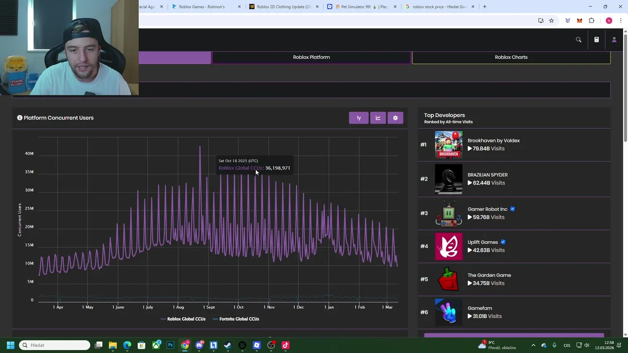Viewport: 628px width, 353px height.
Task: Open Photoshop from the taskbar
Action: click(170, 345)
